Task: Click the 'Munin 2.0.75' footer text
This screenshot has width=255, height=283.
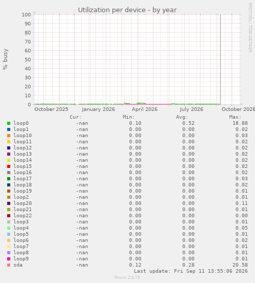Action: coord(127,277)
